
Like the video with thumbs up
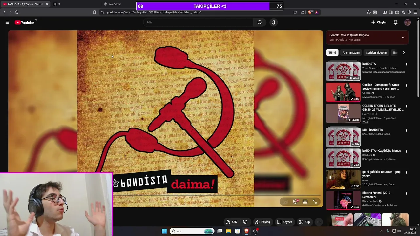click(231, 222)
